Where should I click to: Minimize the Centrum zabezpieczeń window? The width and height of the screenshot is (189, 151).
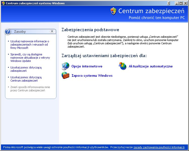(177, 3)
